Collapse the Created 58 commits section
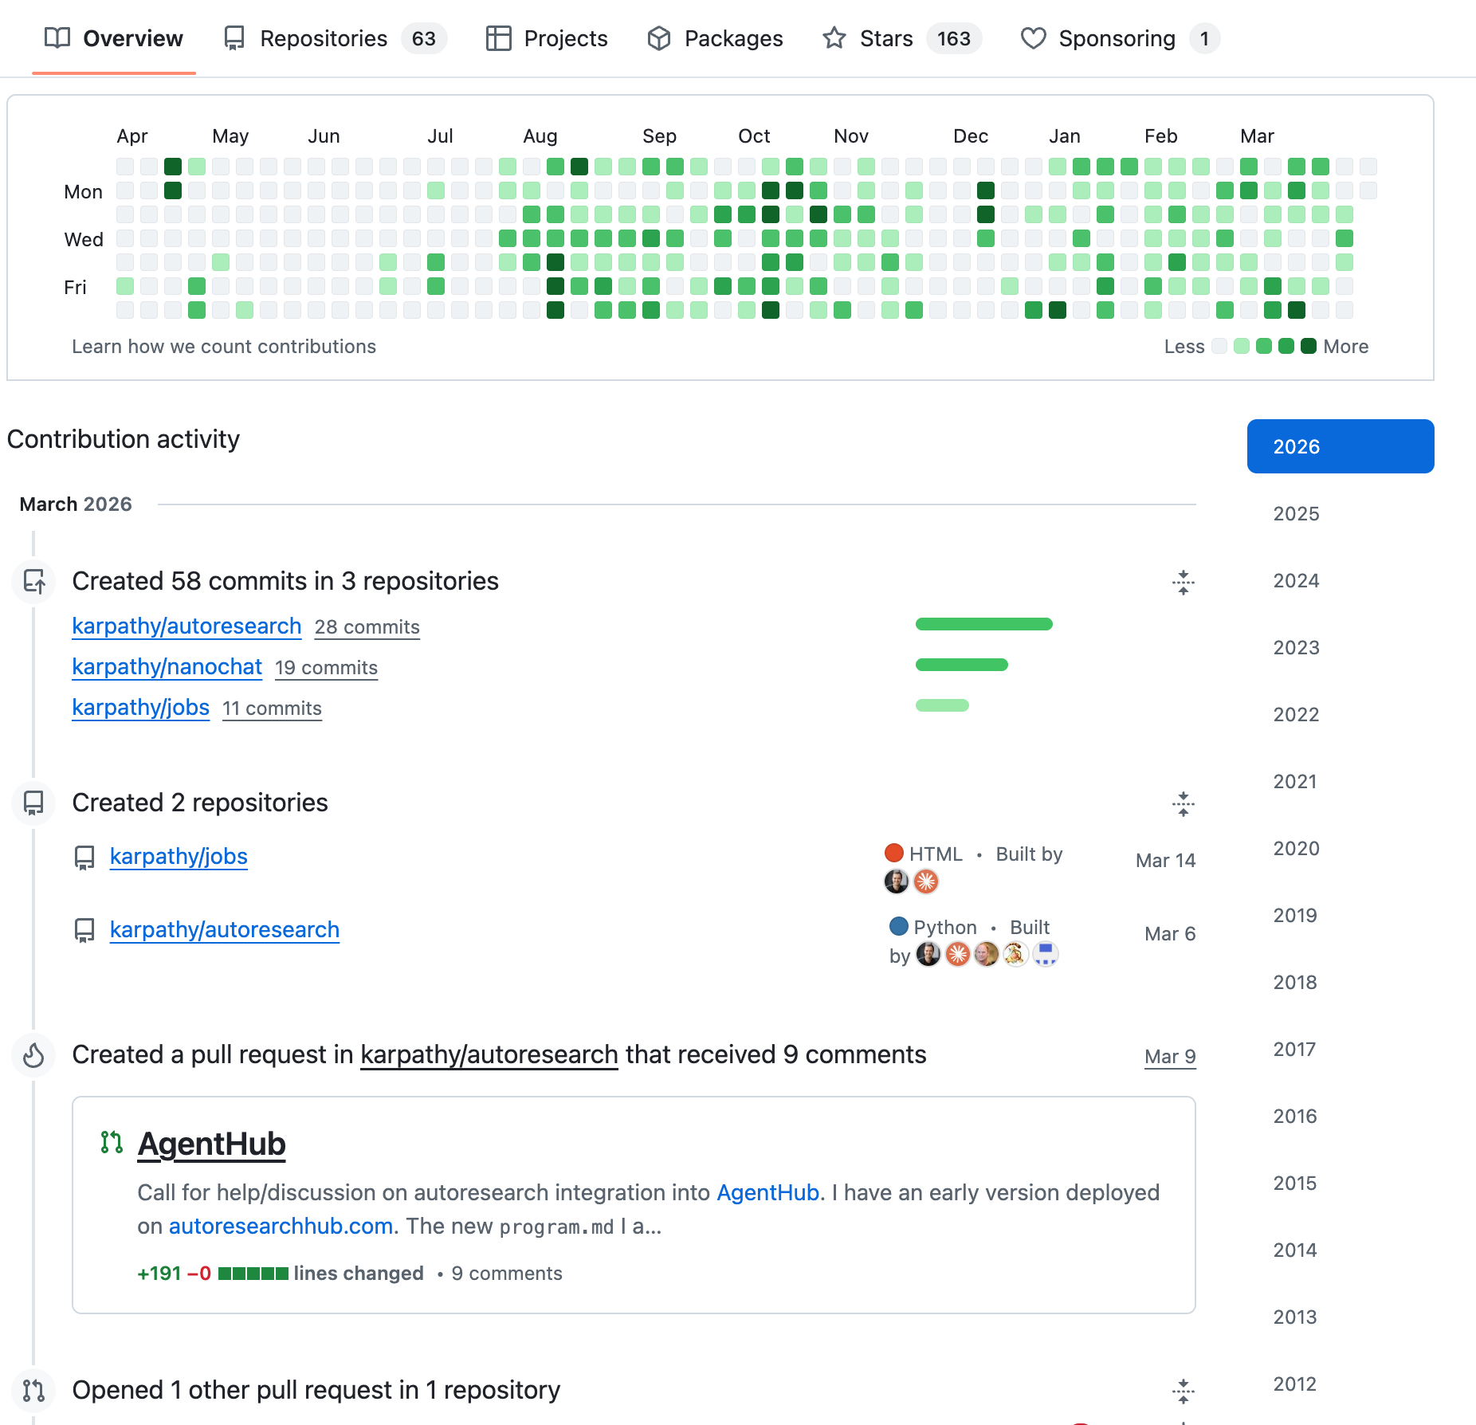1476x1425 pixels. pos(1184,583)
